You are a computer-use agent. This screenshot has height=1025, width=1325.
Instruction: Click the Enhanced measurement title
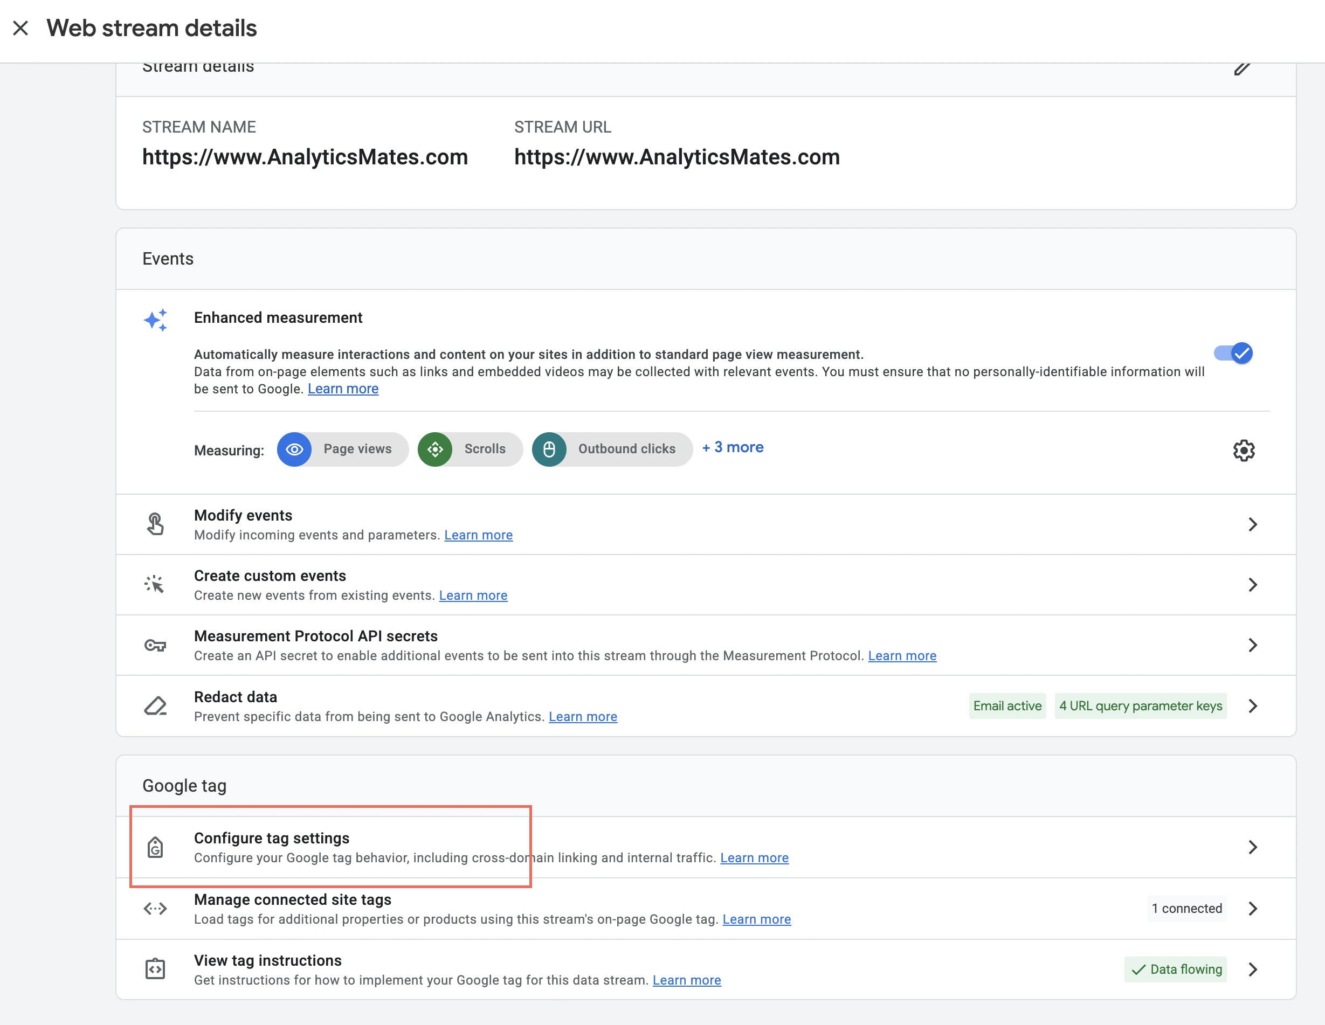278,318
